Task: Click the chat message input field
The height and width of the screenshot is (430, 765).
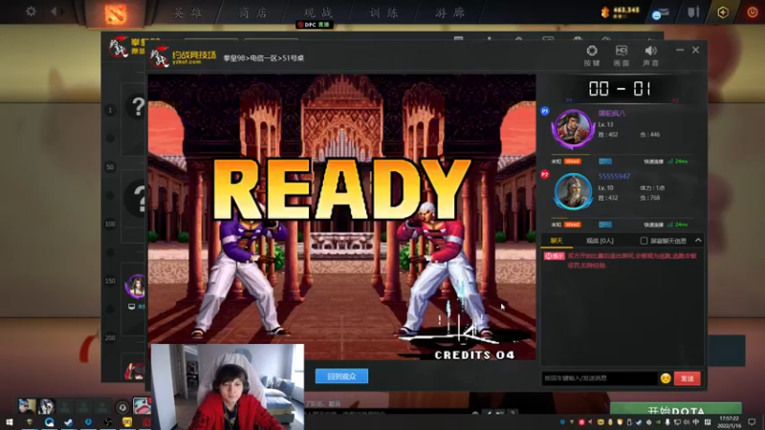Action: (600, 378)
